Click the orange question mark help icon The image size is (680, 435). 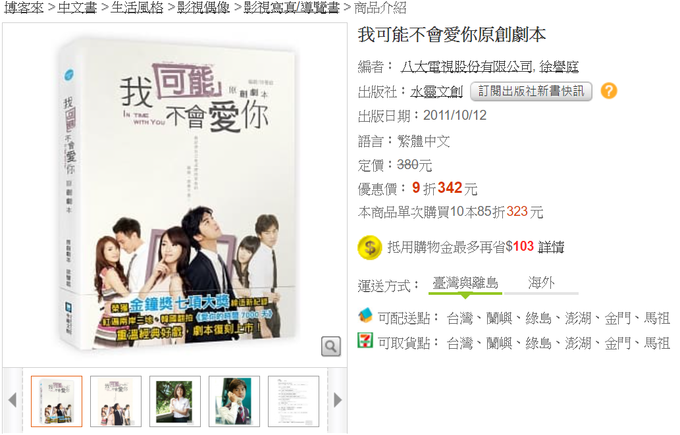609,91
